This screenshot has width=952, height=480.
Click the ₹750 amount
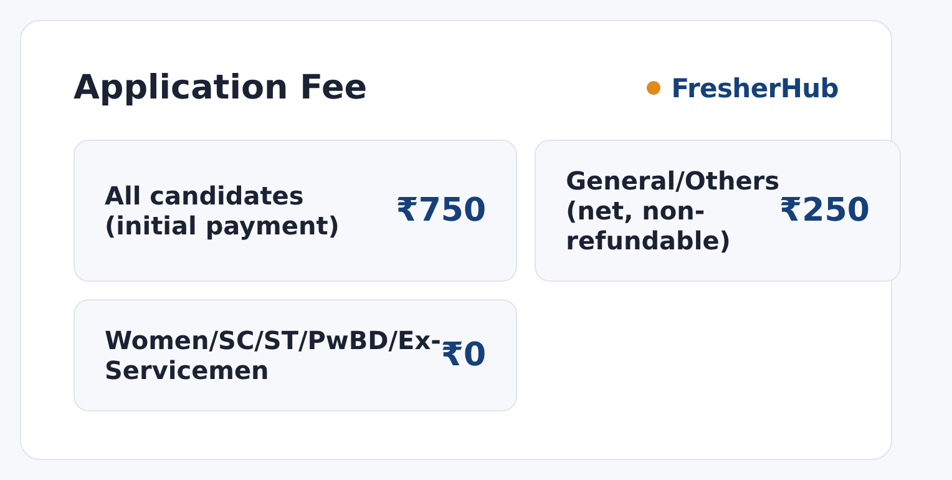(x=441, y=210)
